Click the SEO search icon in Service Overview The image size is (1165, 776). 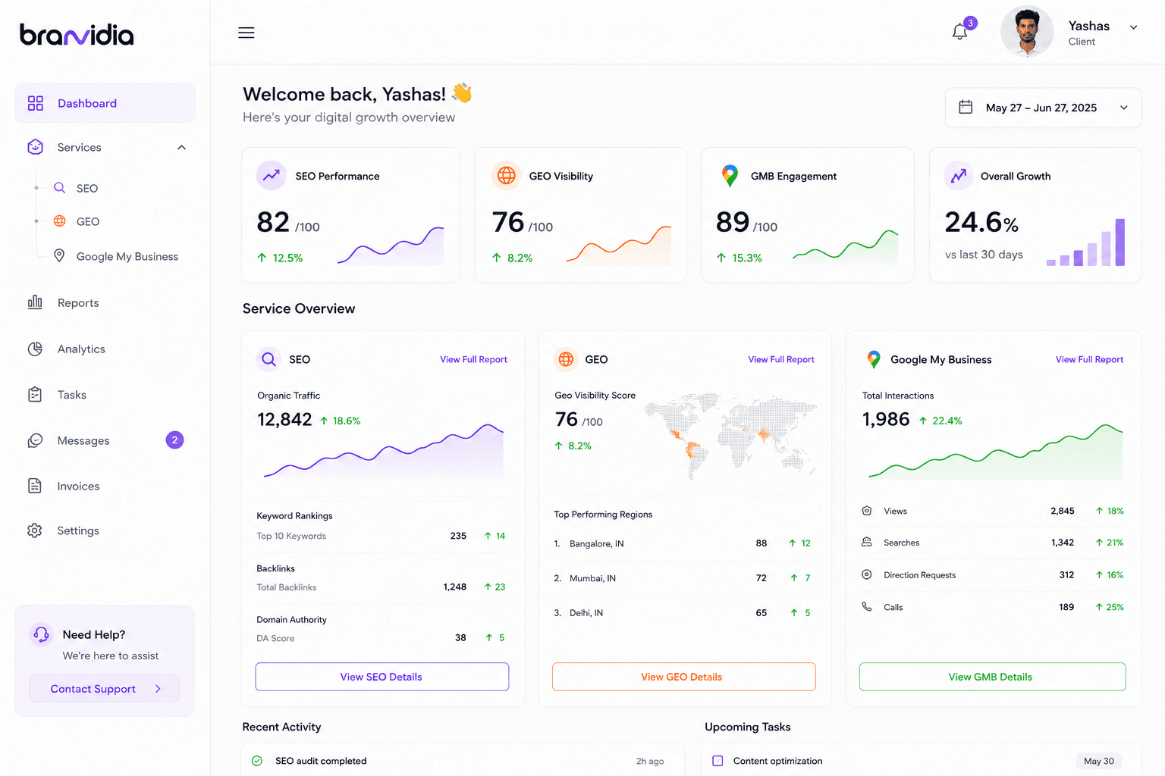268,359
